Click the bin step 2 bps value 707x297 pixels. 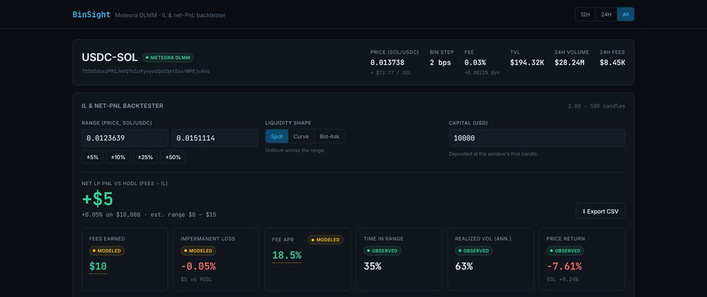(x=440, y=62)
